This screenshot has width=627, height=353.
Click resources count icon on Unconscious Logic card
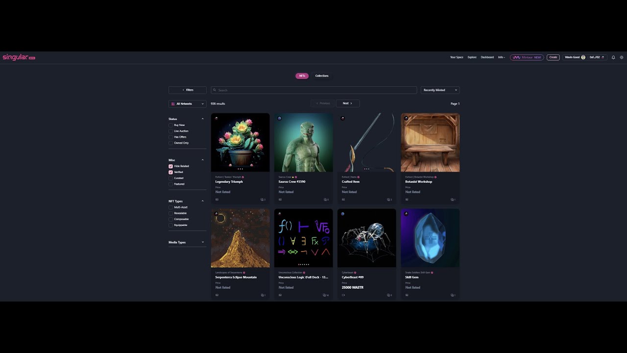(325, 295)
